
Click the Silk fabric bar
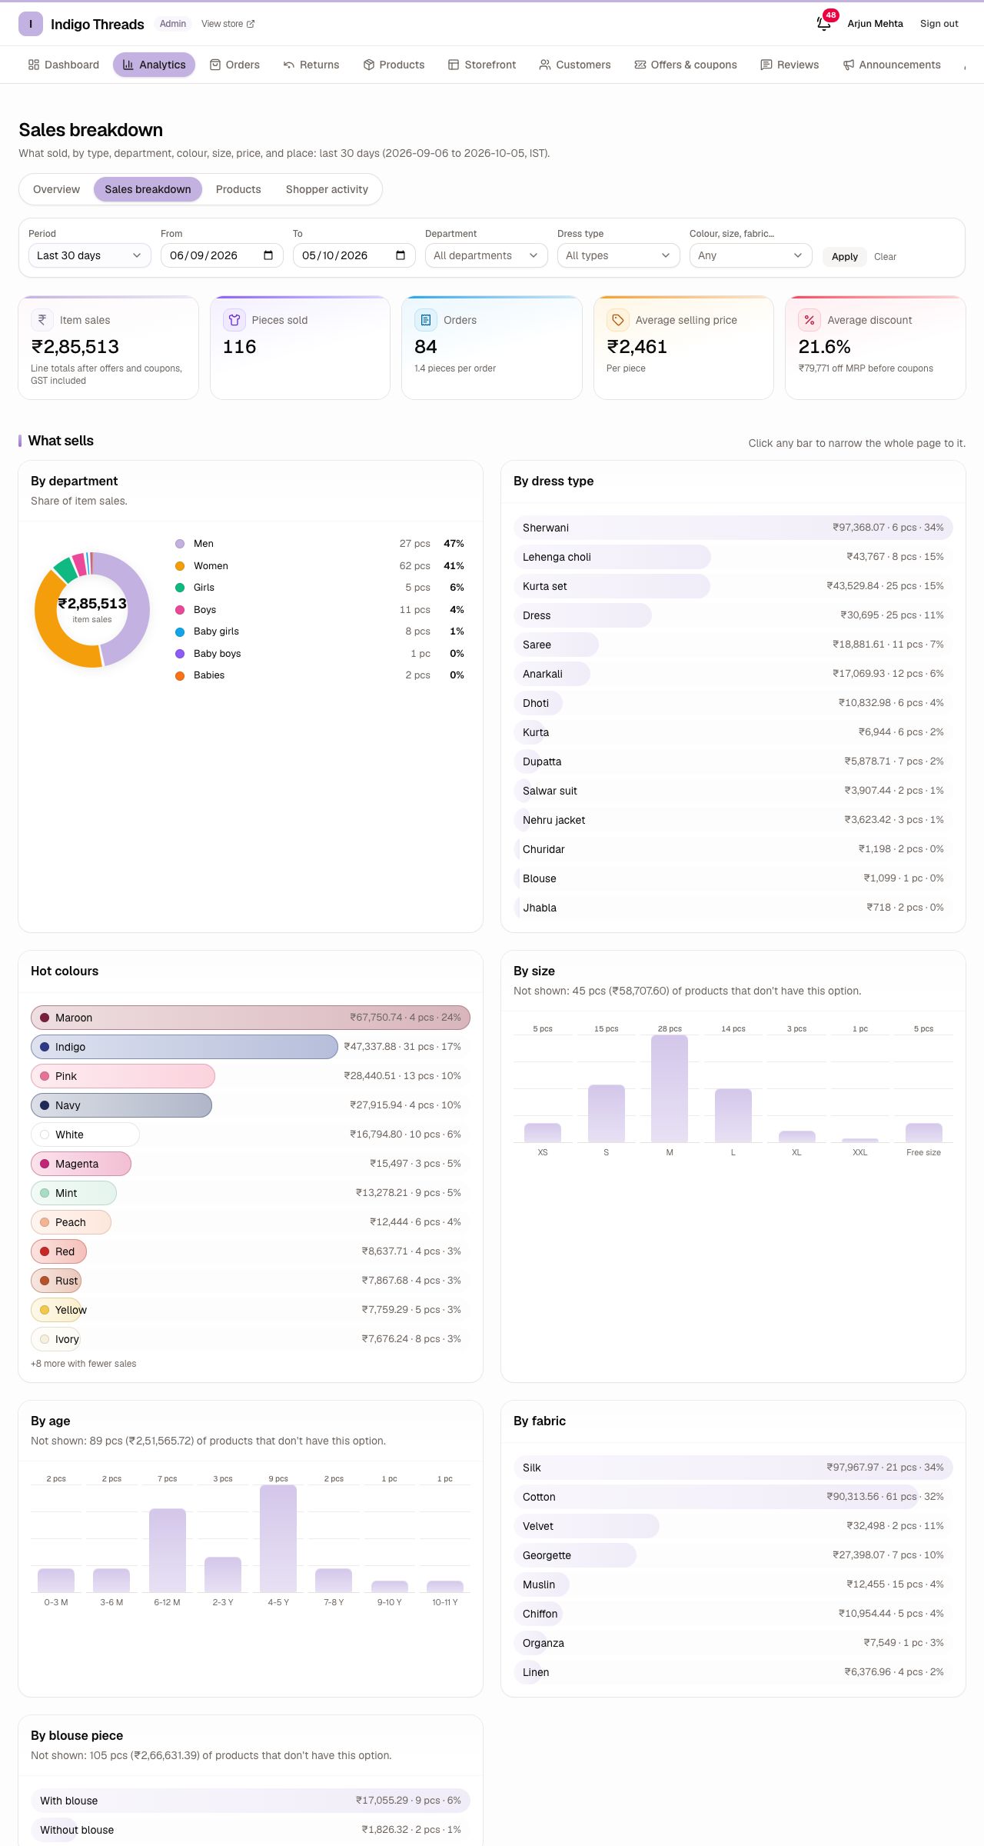coord(733,1468)
